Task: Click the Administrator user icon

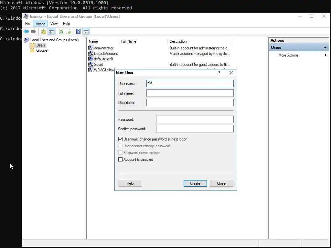Action: tap(91, 48)
